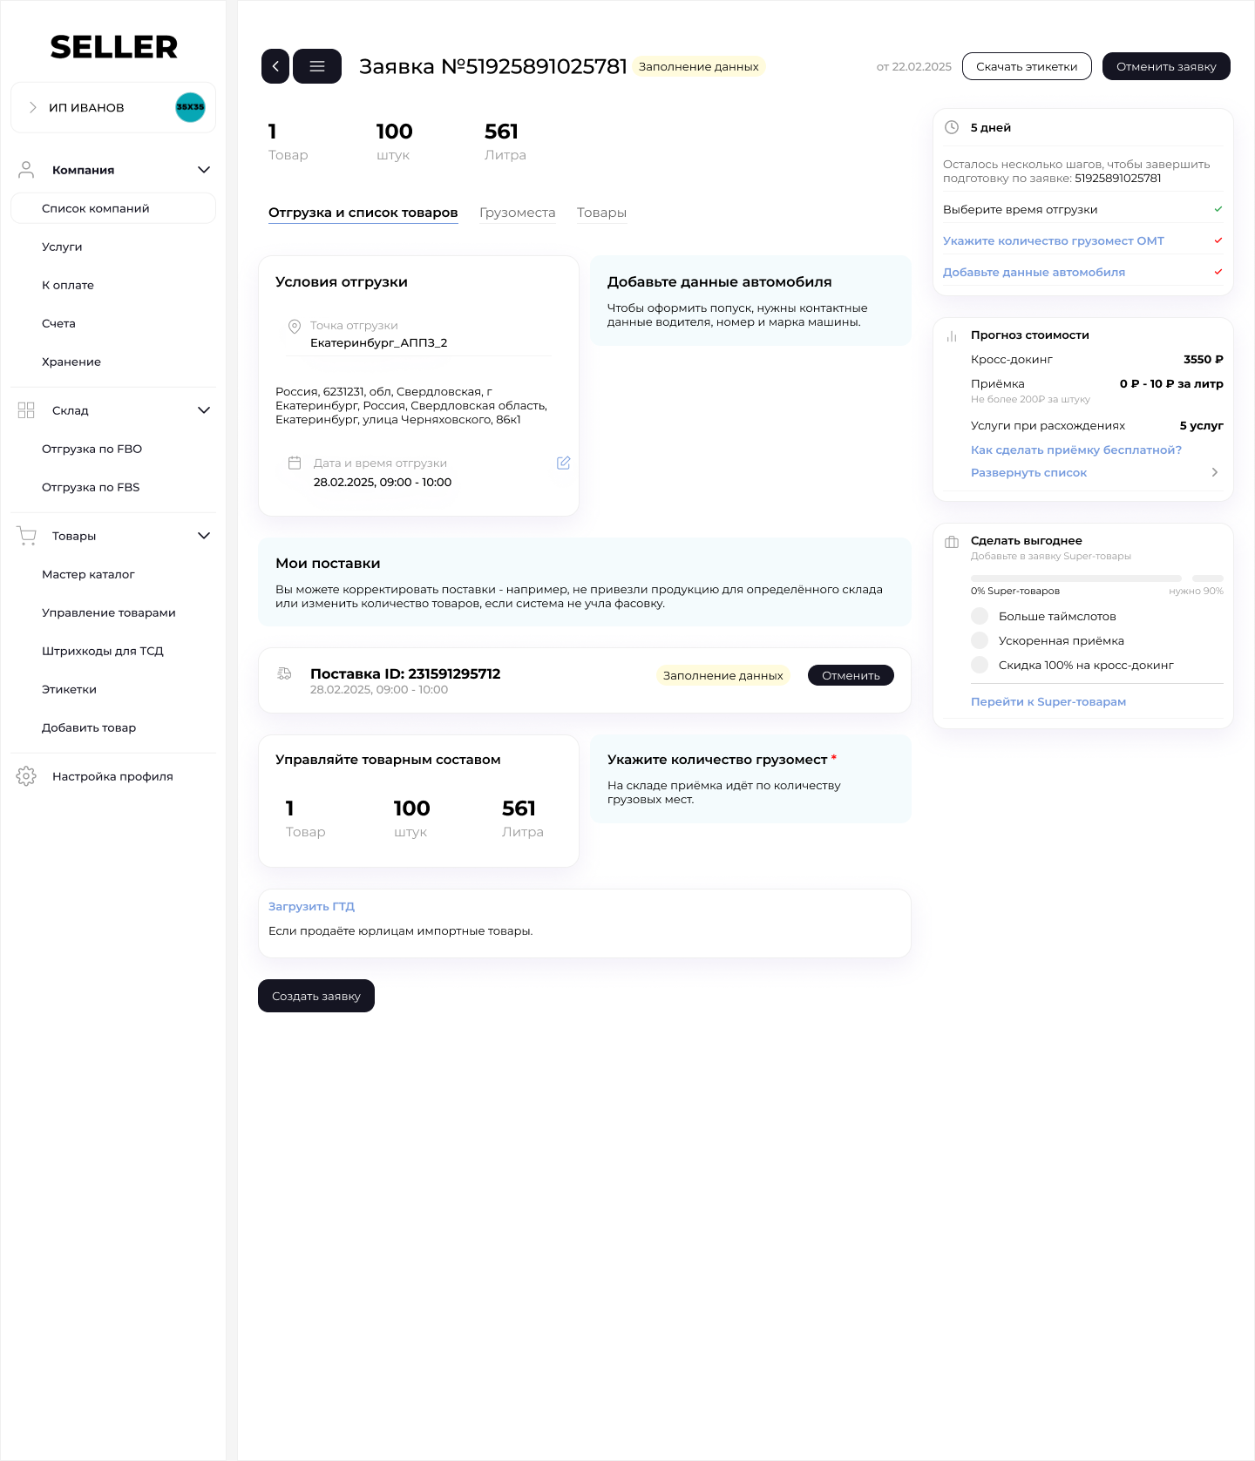The image size is (1255, 1461).
Task: Toggle the Ускоренная приёмка option
Action: (980, 640)
